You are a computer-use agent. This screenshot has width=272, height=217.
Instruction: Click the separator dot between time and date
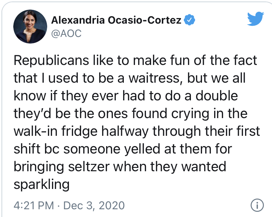(59, 206)
